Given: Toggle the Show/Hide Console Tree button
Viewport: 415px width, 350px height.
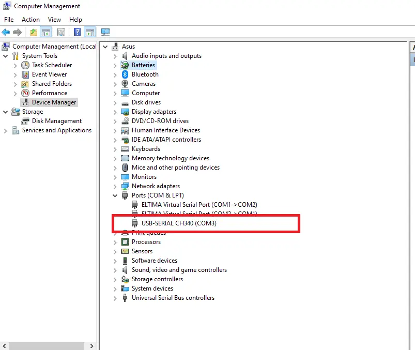Looking at the screenshot, I should tap(46, 32).
